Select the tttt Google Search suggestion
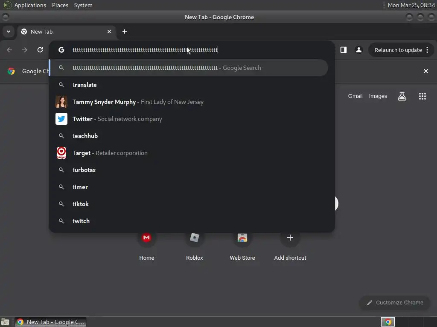The image size is (437, 327). 189,68
